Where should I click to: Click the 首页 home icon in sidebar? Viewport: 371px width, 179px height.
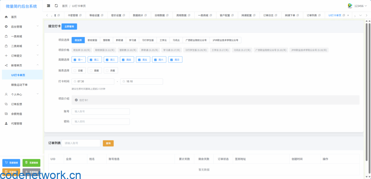pyautogui.click(x=6, y=17)
